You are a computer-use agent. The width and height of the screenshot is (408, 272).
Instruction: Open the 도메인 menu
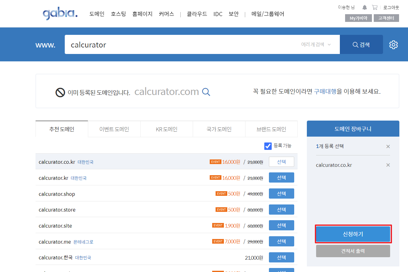coord(97,14)
